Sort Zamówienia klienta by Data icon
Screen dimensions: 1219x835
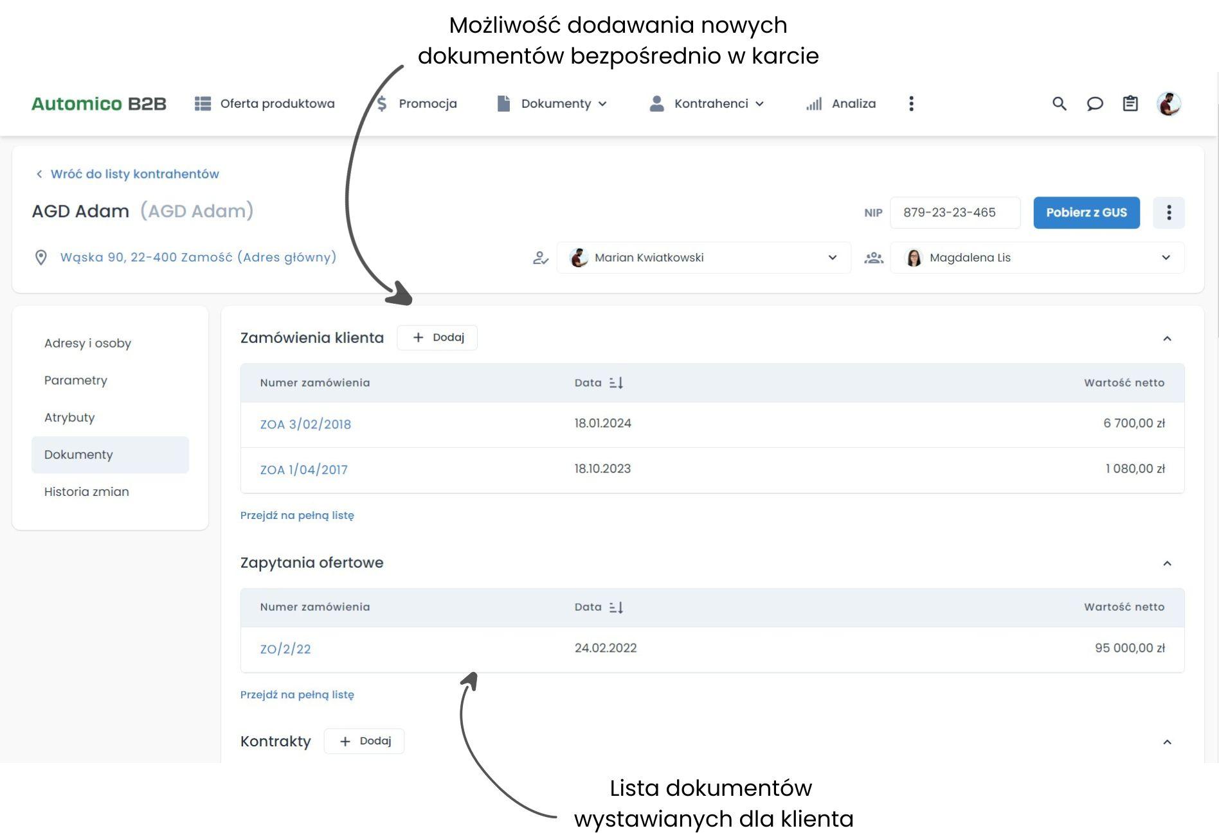[x=616, y=383]
